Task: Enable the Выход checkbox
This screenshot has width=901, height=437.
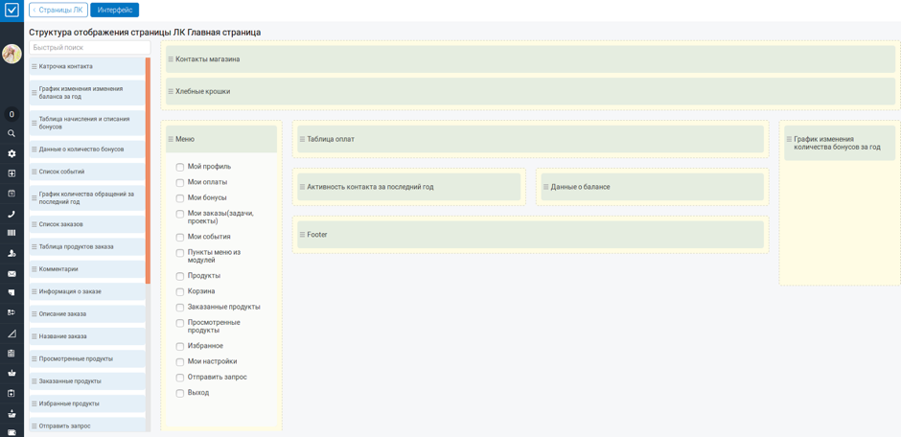Action: 180,393
